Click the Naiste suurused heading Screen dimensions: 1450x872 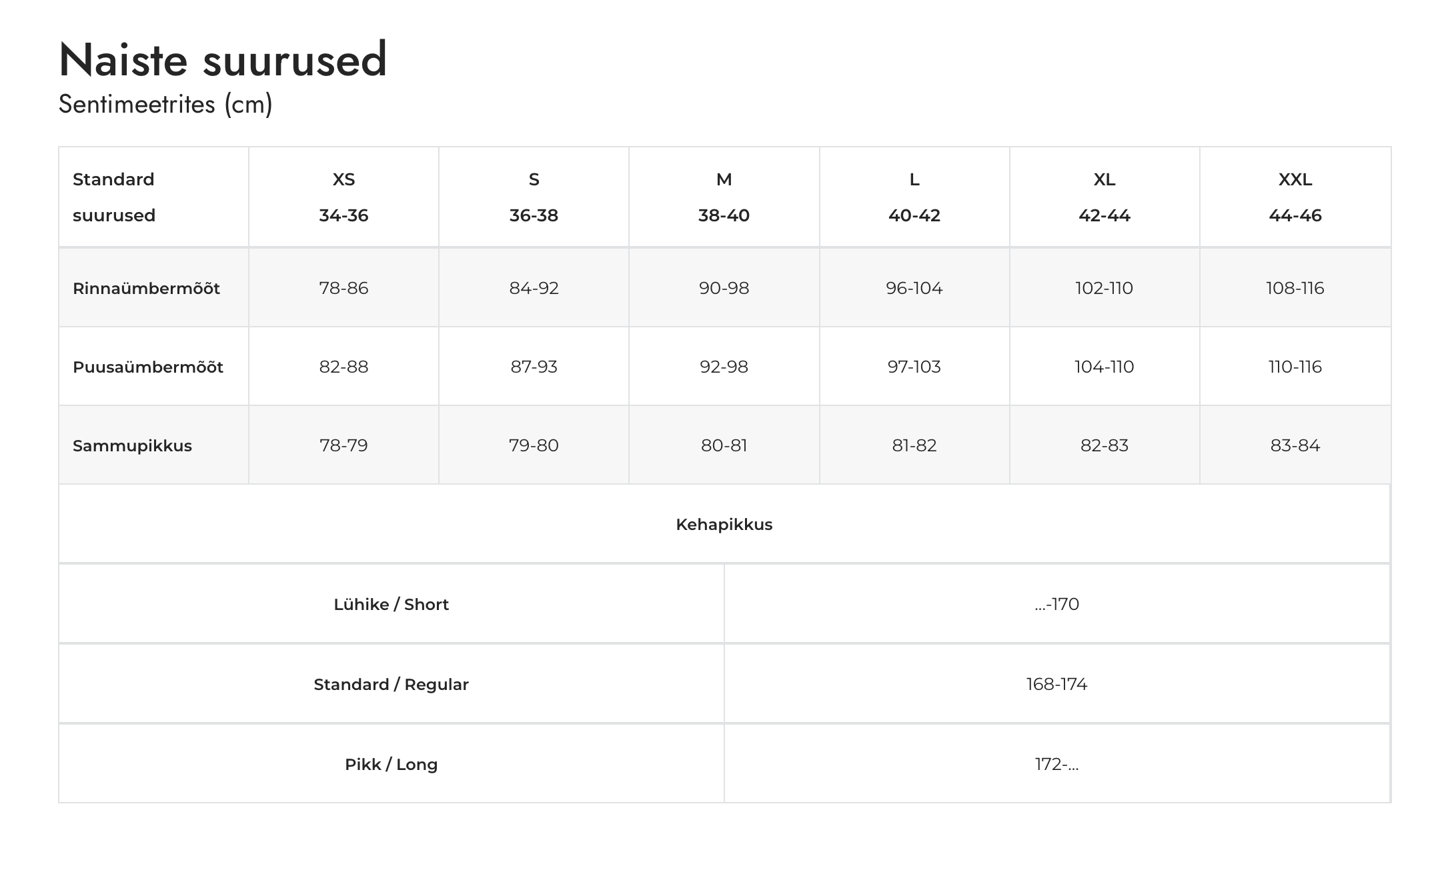pyautogui.click(x=223, y=60)
